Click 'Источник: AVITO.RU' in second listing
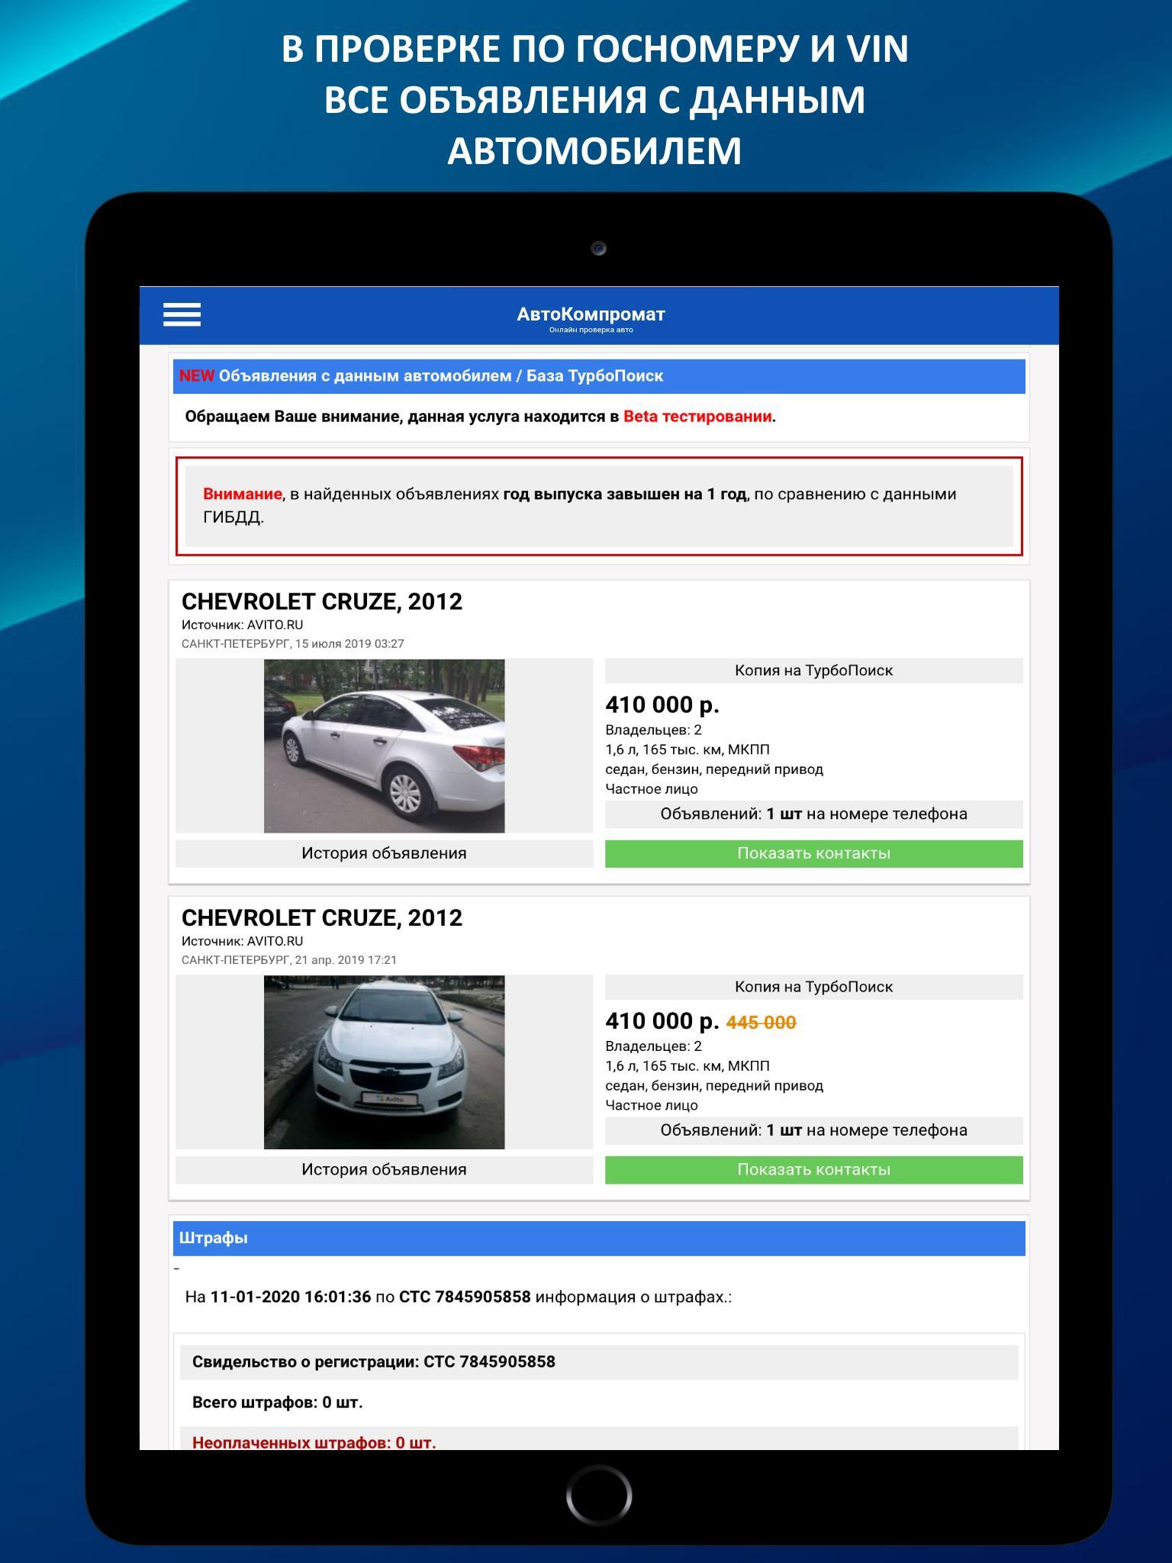This screenshot has height=1563, width=1172. [243, 941]
